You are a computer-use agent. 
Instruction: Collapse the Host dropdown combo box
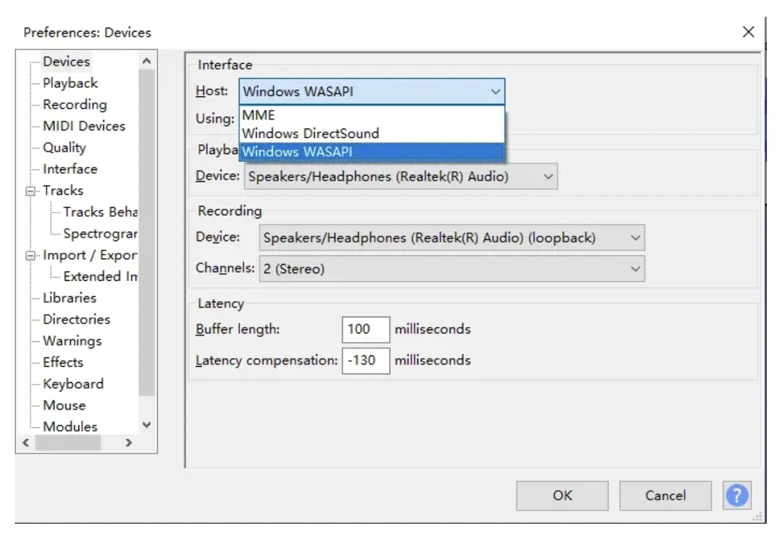372,92
